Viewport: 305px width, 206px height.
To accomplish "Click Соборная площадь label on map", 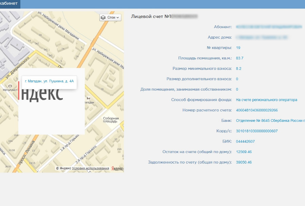I will [111, 119].
